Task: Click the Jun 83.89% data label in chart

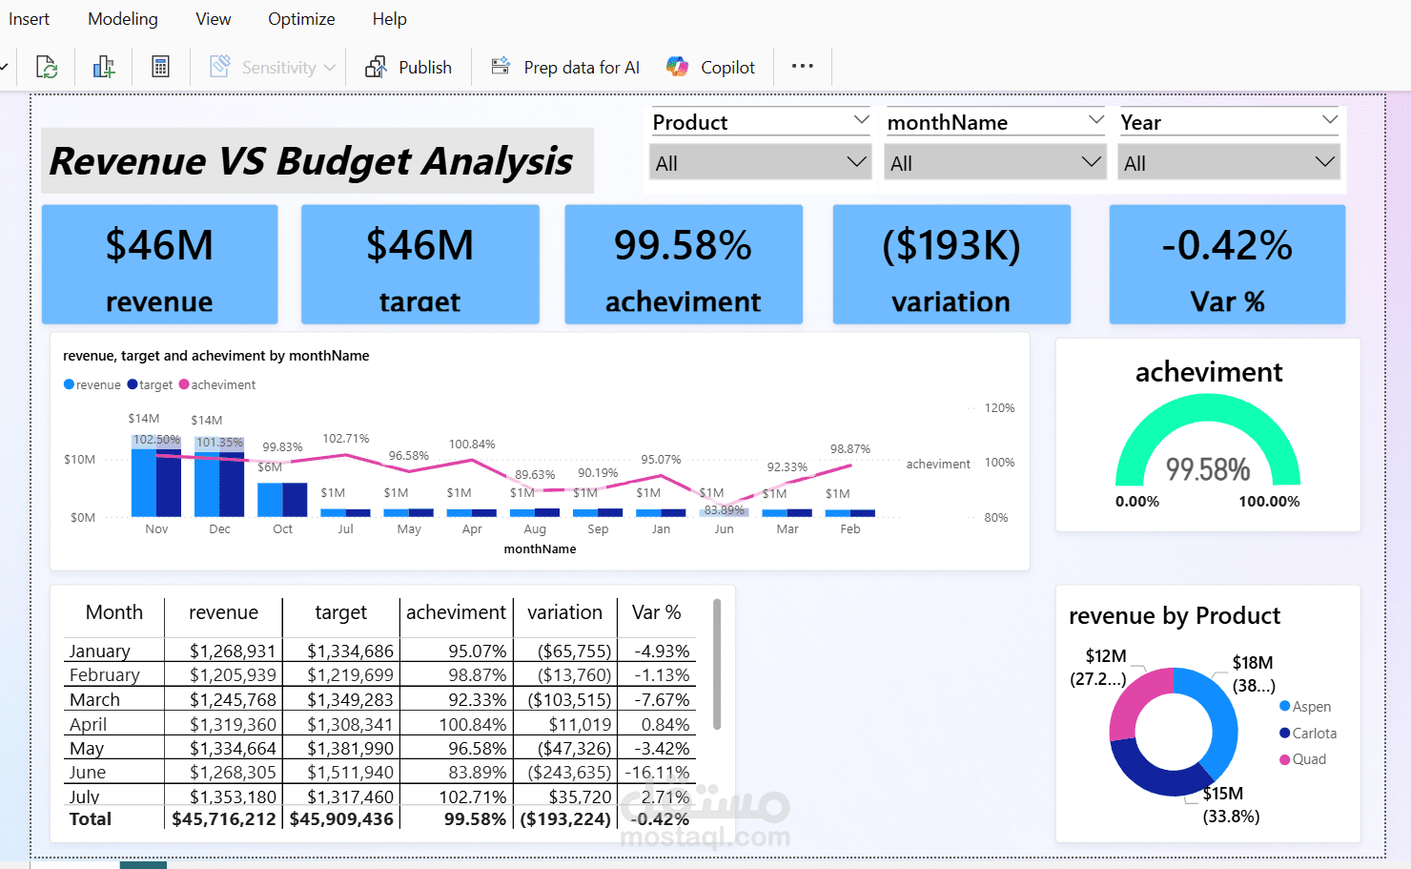Action: (724, 510)
